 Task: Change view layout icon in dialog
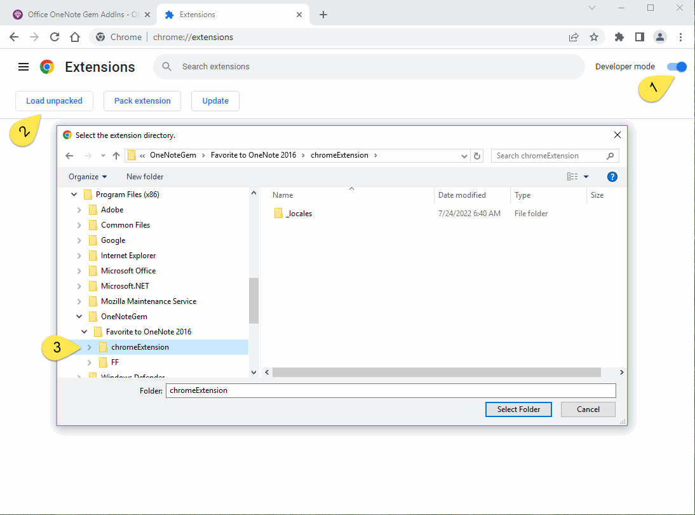[x=572, y=177]
